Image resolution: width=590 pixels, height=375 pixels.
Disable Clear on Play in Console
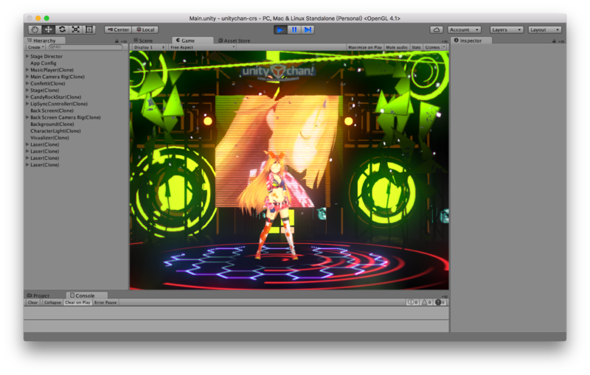pos(77,302)
